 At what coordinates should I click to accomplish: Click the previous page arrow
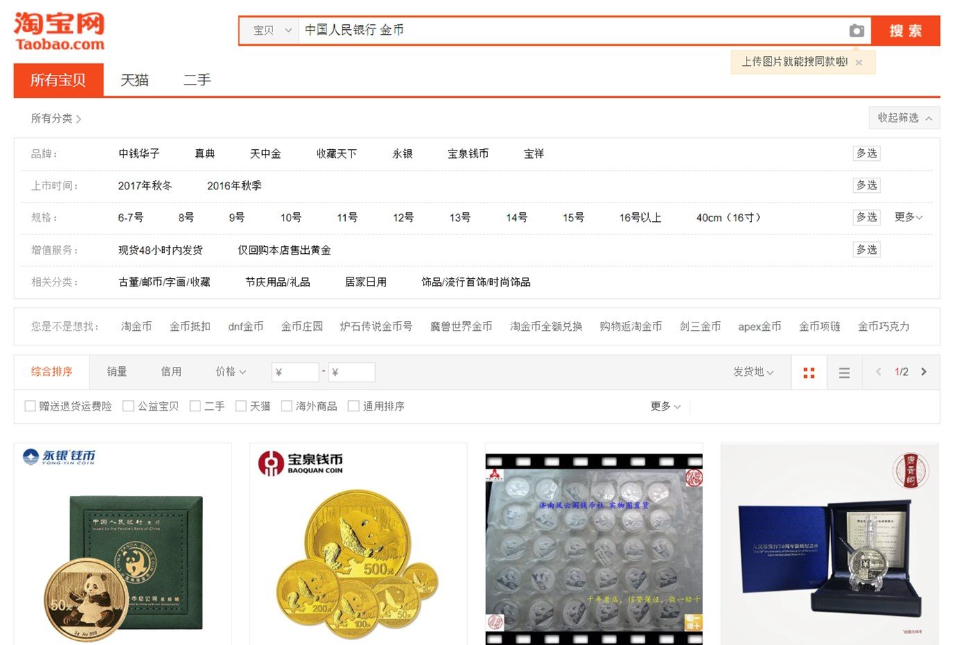point(878,372)
